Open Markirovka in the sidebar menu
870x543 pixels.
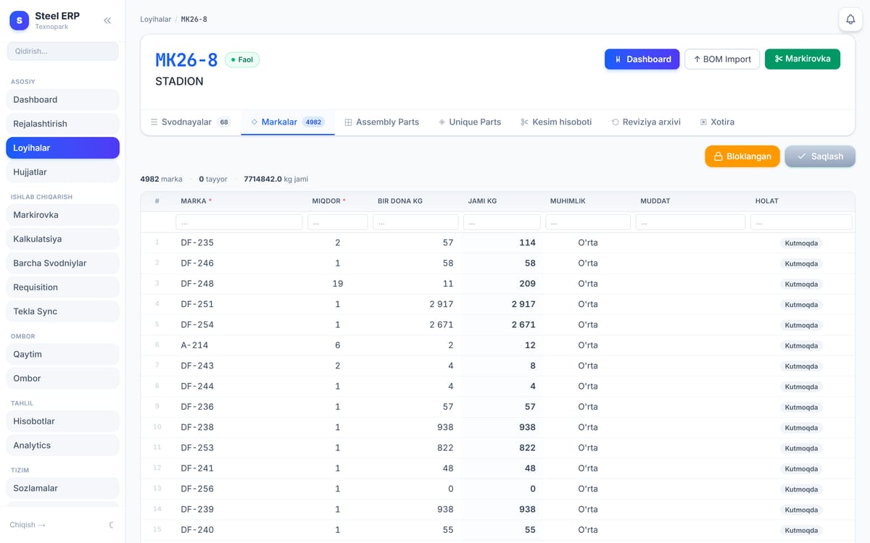62,215
